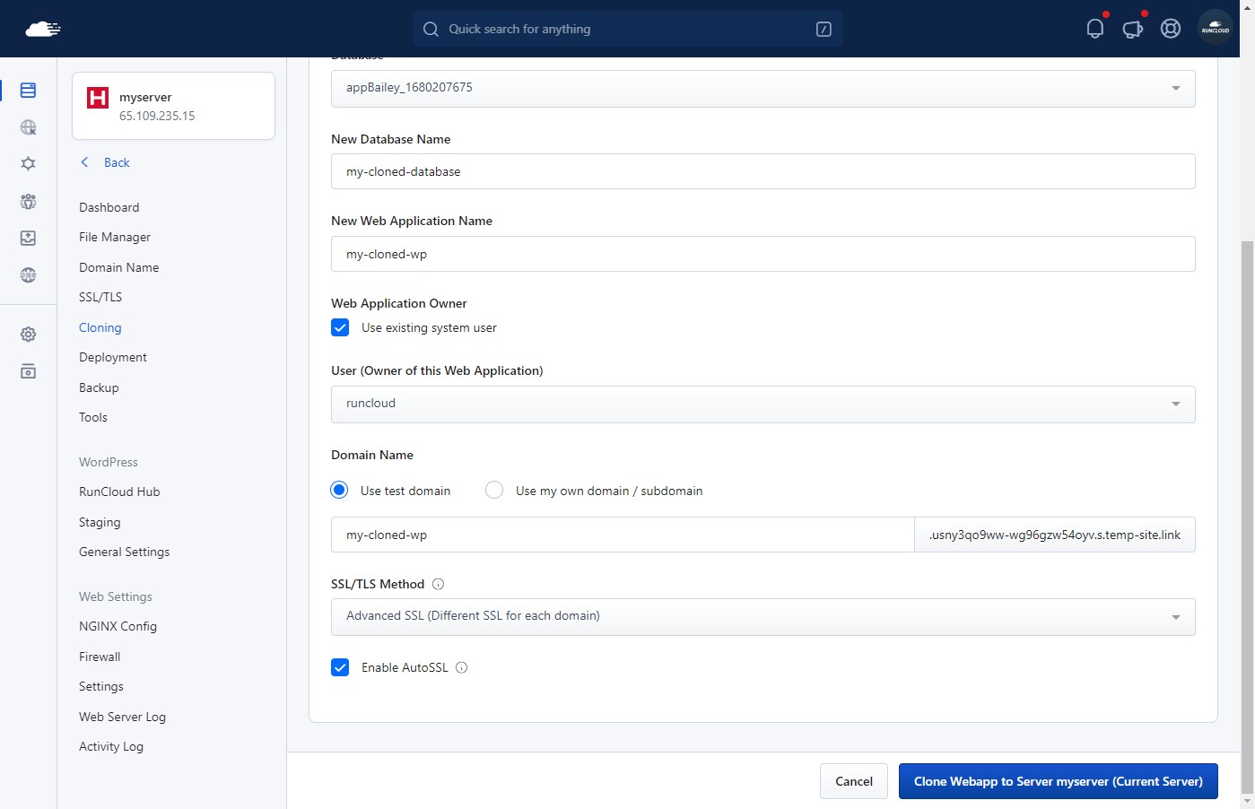Viewport: 1255px width, 809px height.
Task: Click the New Database Name field
Action: 763,171
